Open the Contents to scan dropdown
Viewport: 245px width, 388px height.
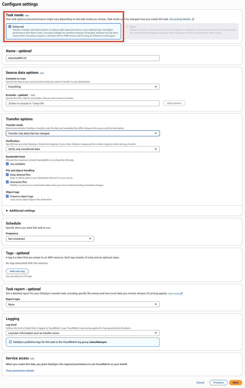pyautogui.click(x=83, y=87)
